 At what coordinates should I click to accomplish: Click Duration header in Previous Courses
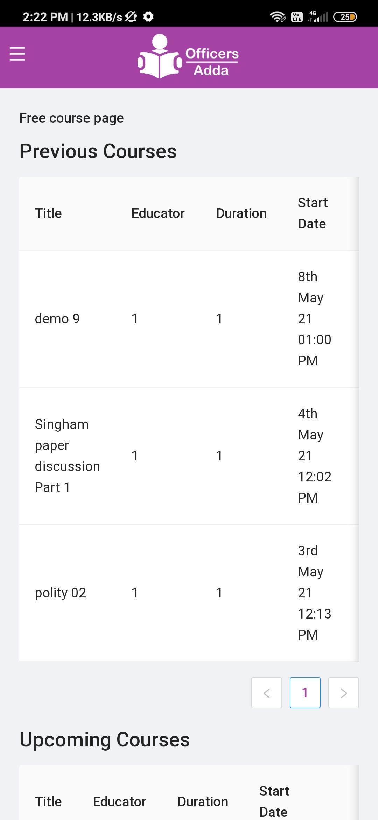click(241, 213)
